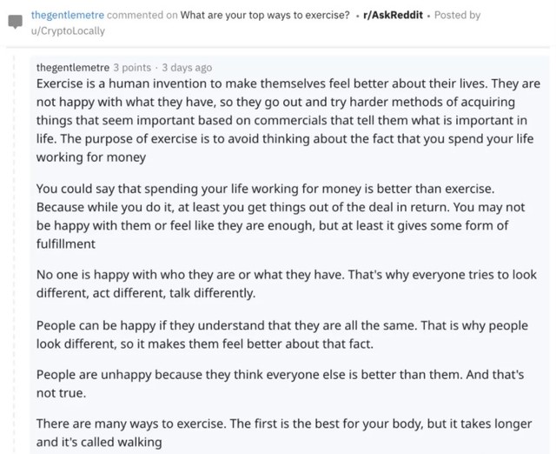Click the "3 points" comment score

(131, 68)
